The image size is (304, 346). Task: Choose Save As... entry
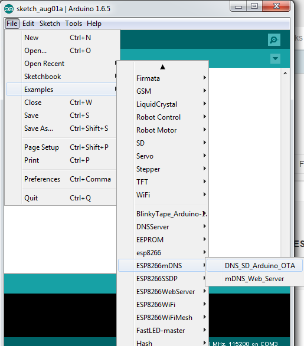tap(61, 128)
